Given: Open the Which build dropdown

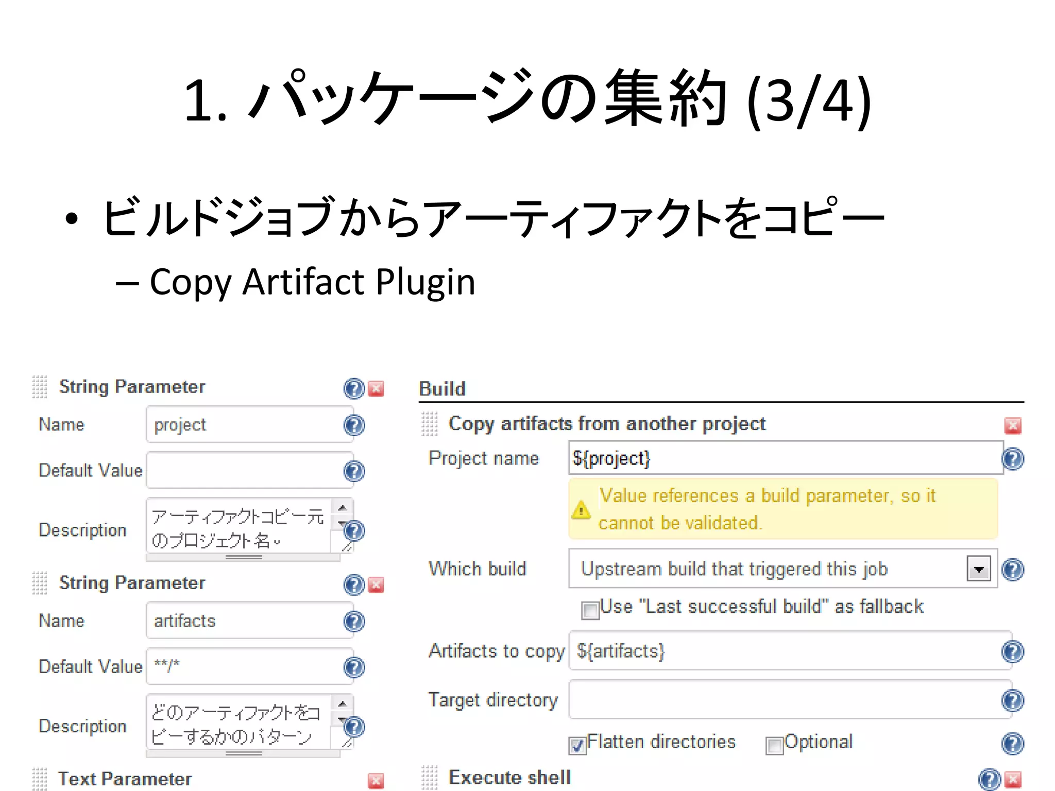Looking at the screenshot, I should (x=783, y=569).
